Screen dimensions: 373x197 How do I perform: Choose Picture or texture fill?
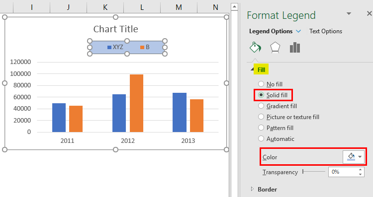261,117
